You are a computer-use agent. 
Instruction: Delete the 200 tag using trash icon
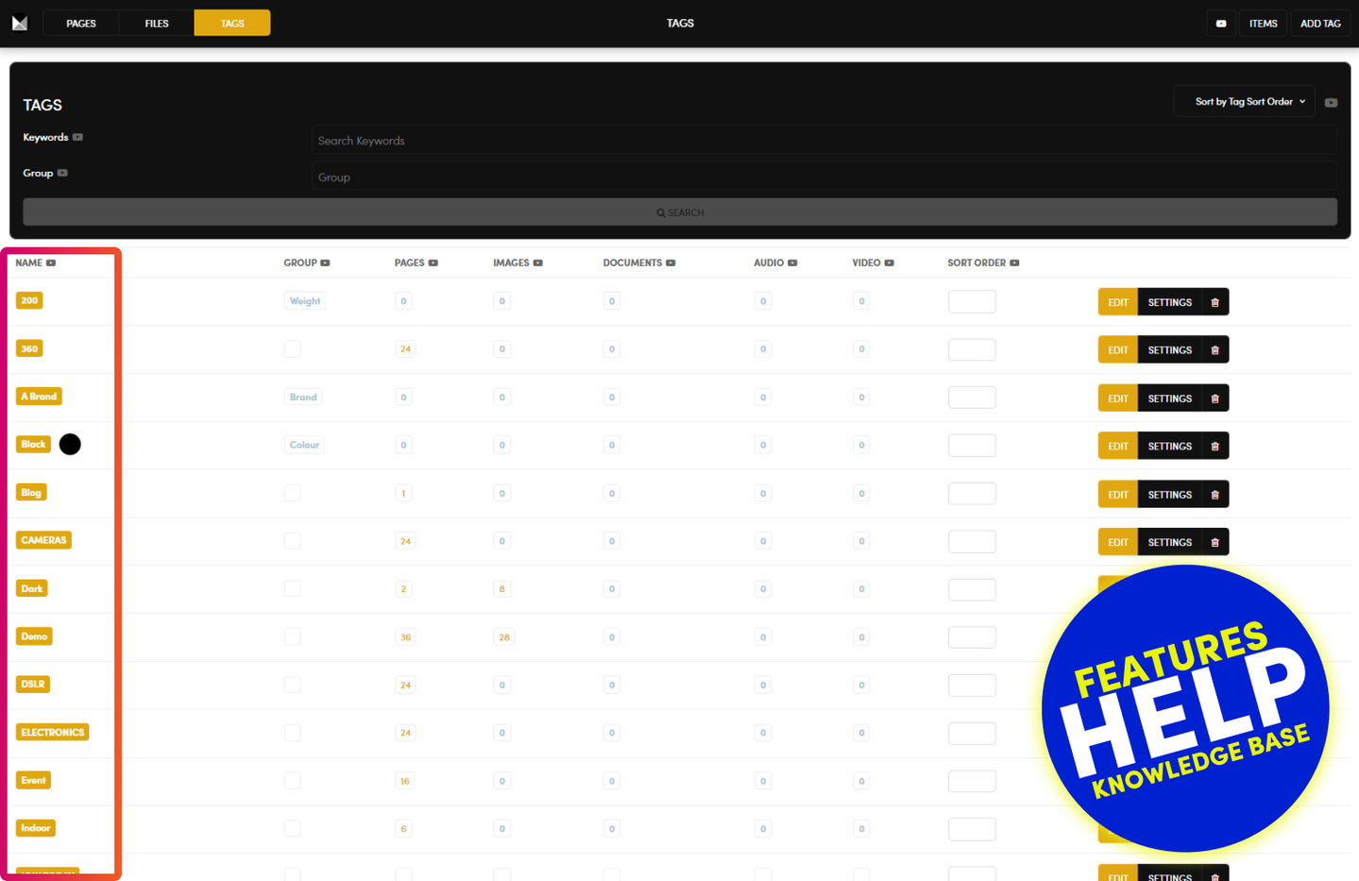[1215, 302]
